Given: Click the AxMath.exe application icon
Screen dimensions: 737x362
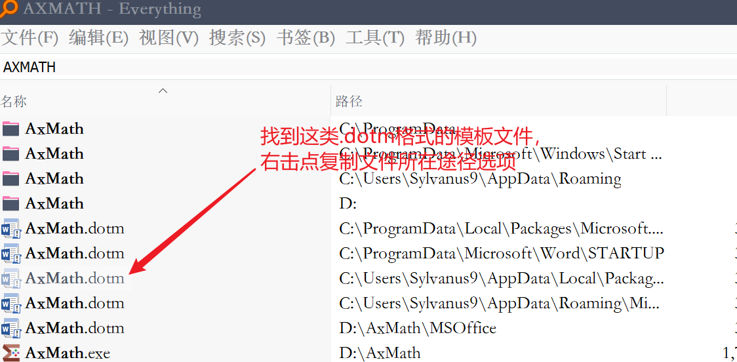Looking at the screenshot, I should coord(10,353).
